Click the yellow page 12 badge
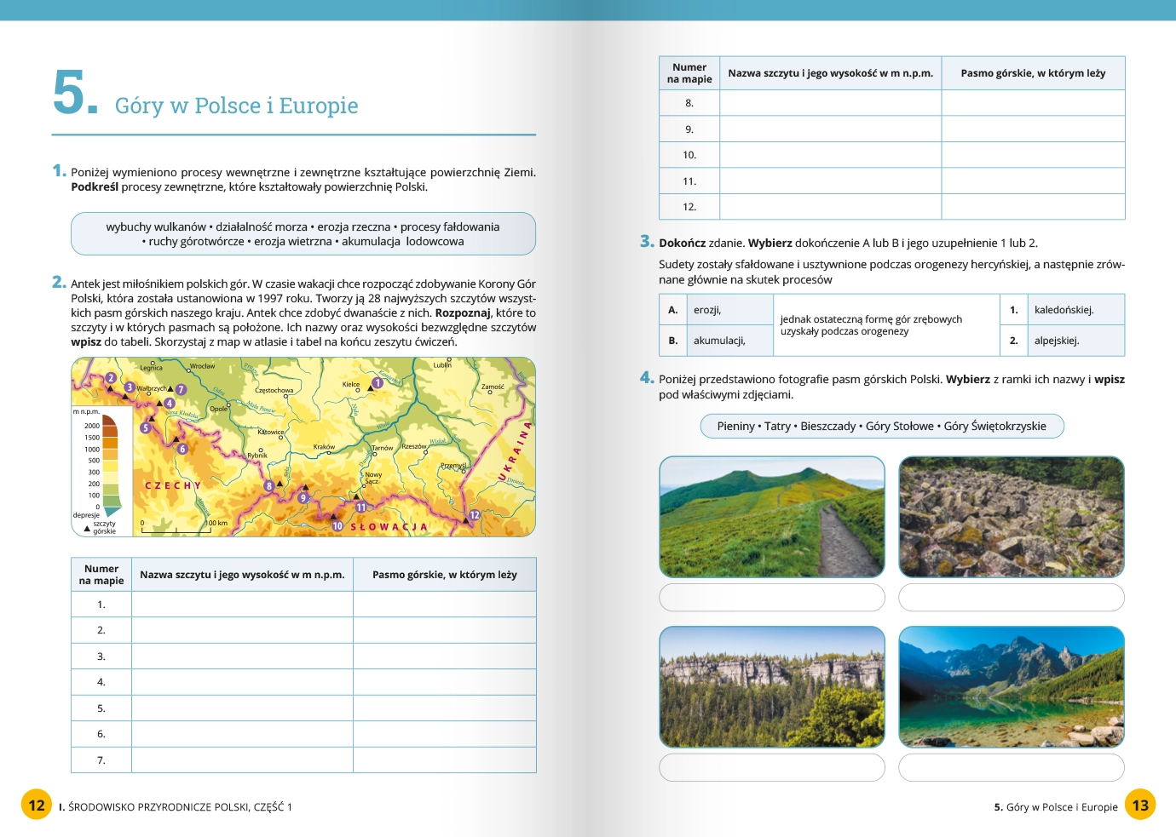 click(x=37, y=805)
